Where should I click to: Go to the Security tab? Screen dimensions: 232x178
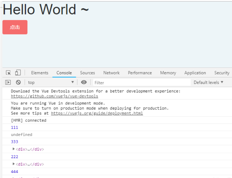tap(222, 73)
